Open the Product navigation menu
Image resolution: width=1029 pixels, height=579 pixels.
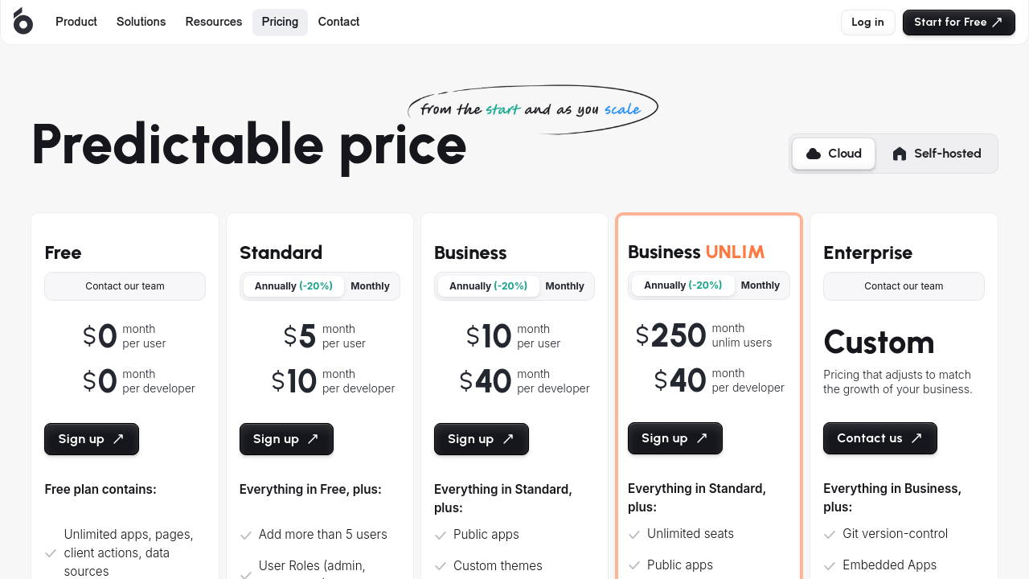tap(76, 22)
